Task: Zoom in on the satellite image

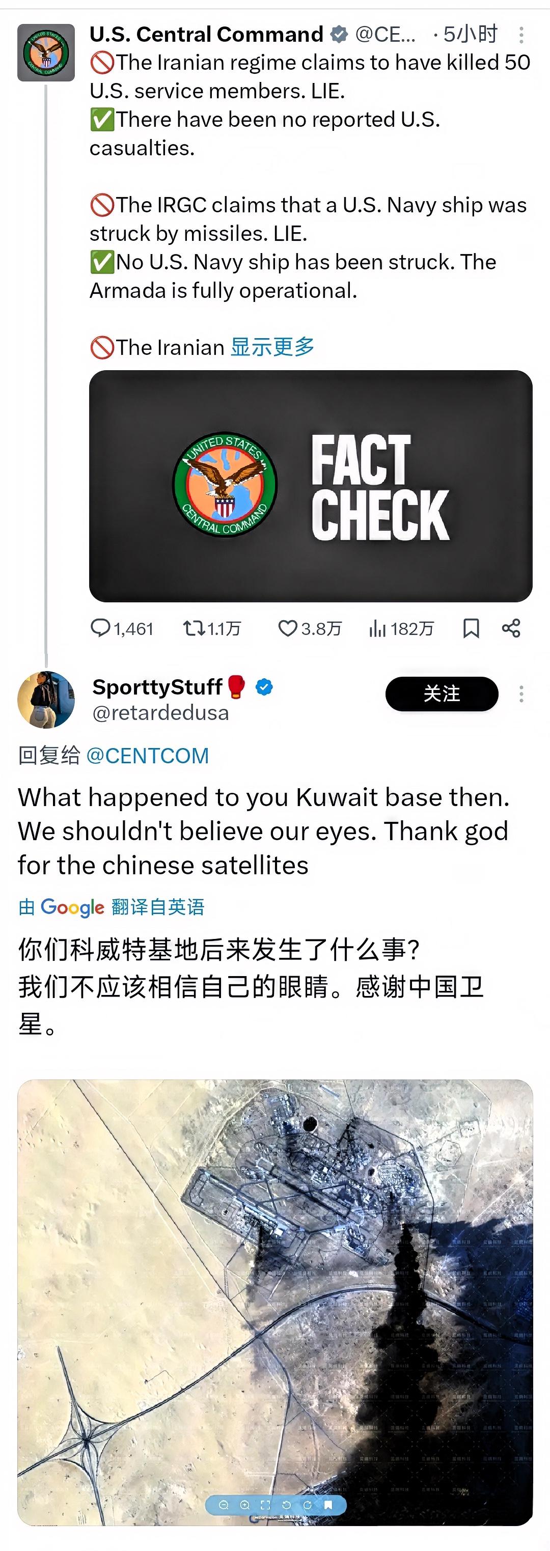Action: coord(244,1505)
